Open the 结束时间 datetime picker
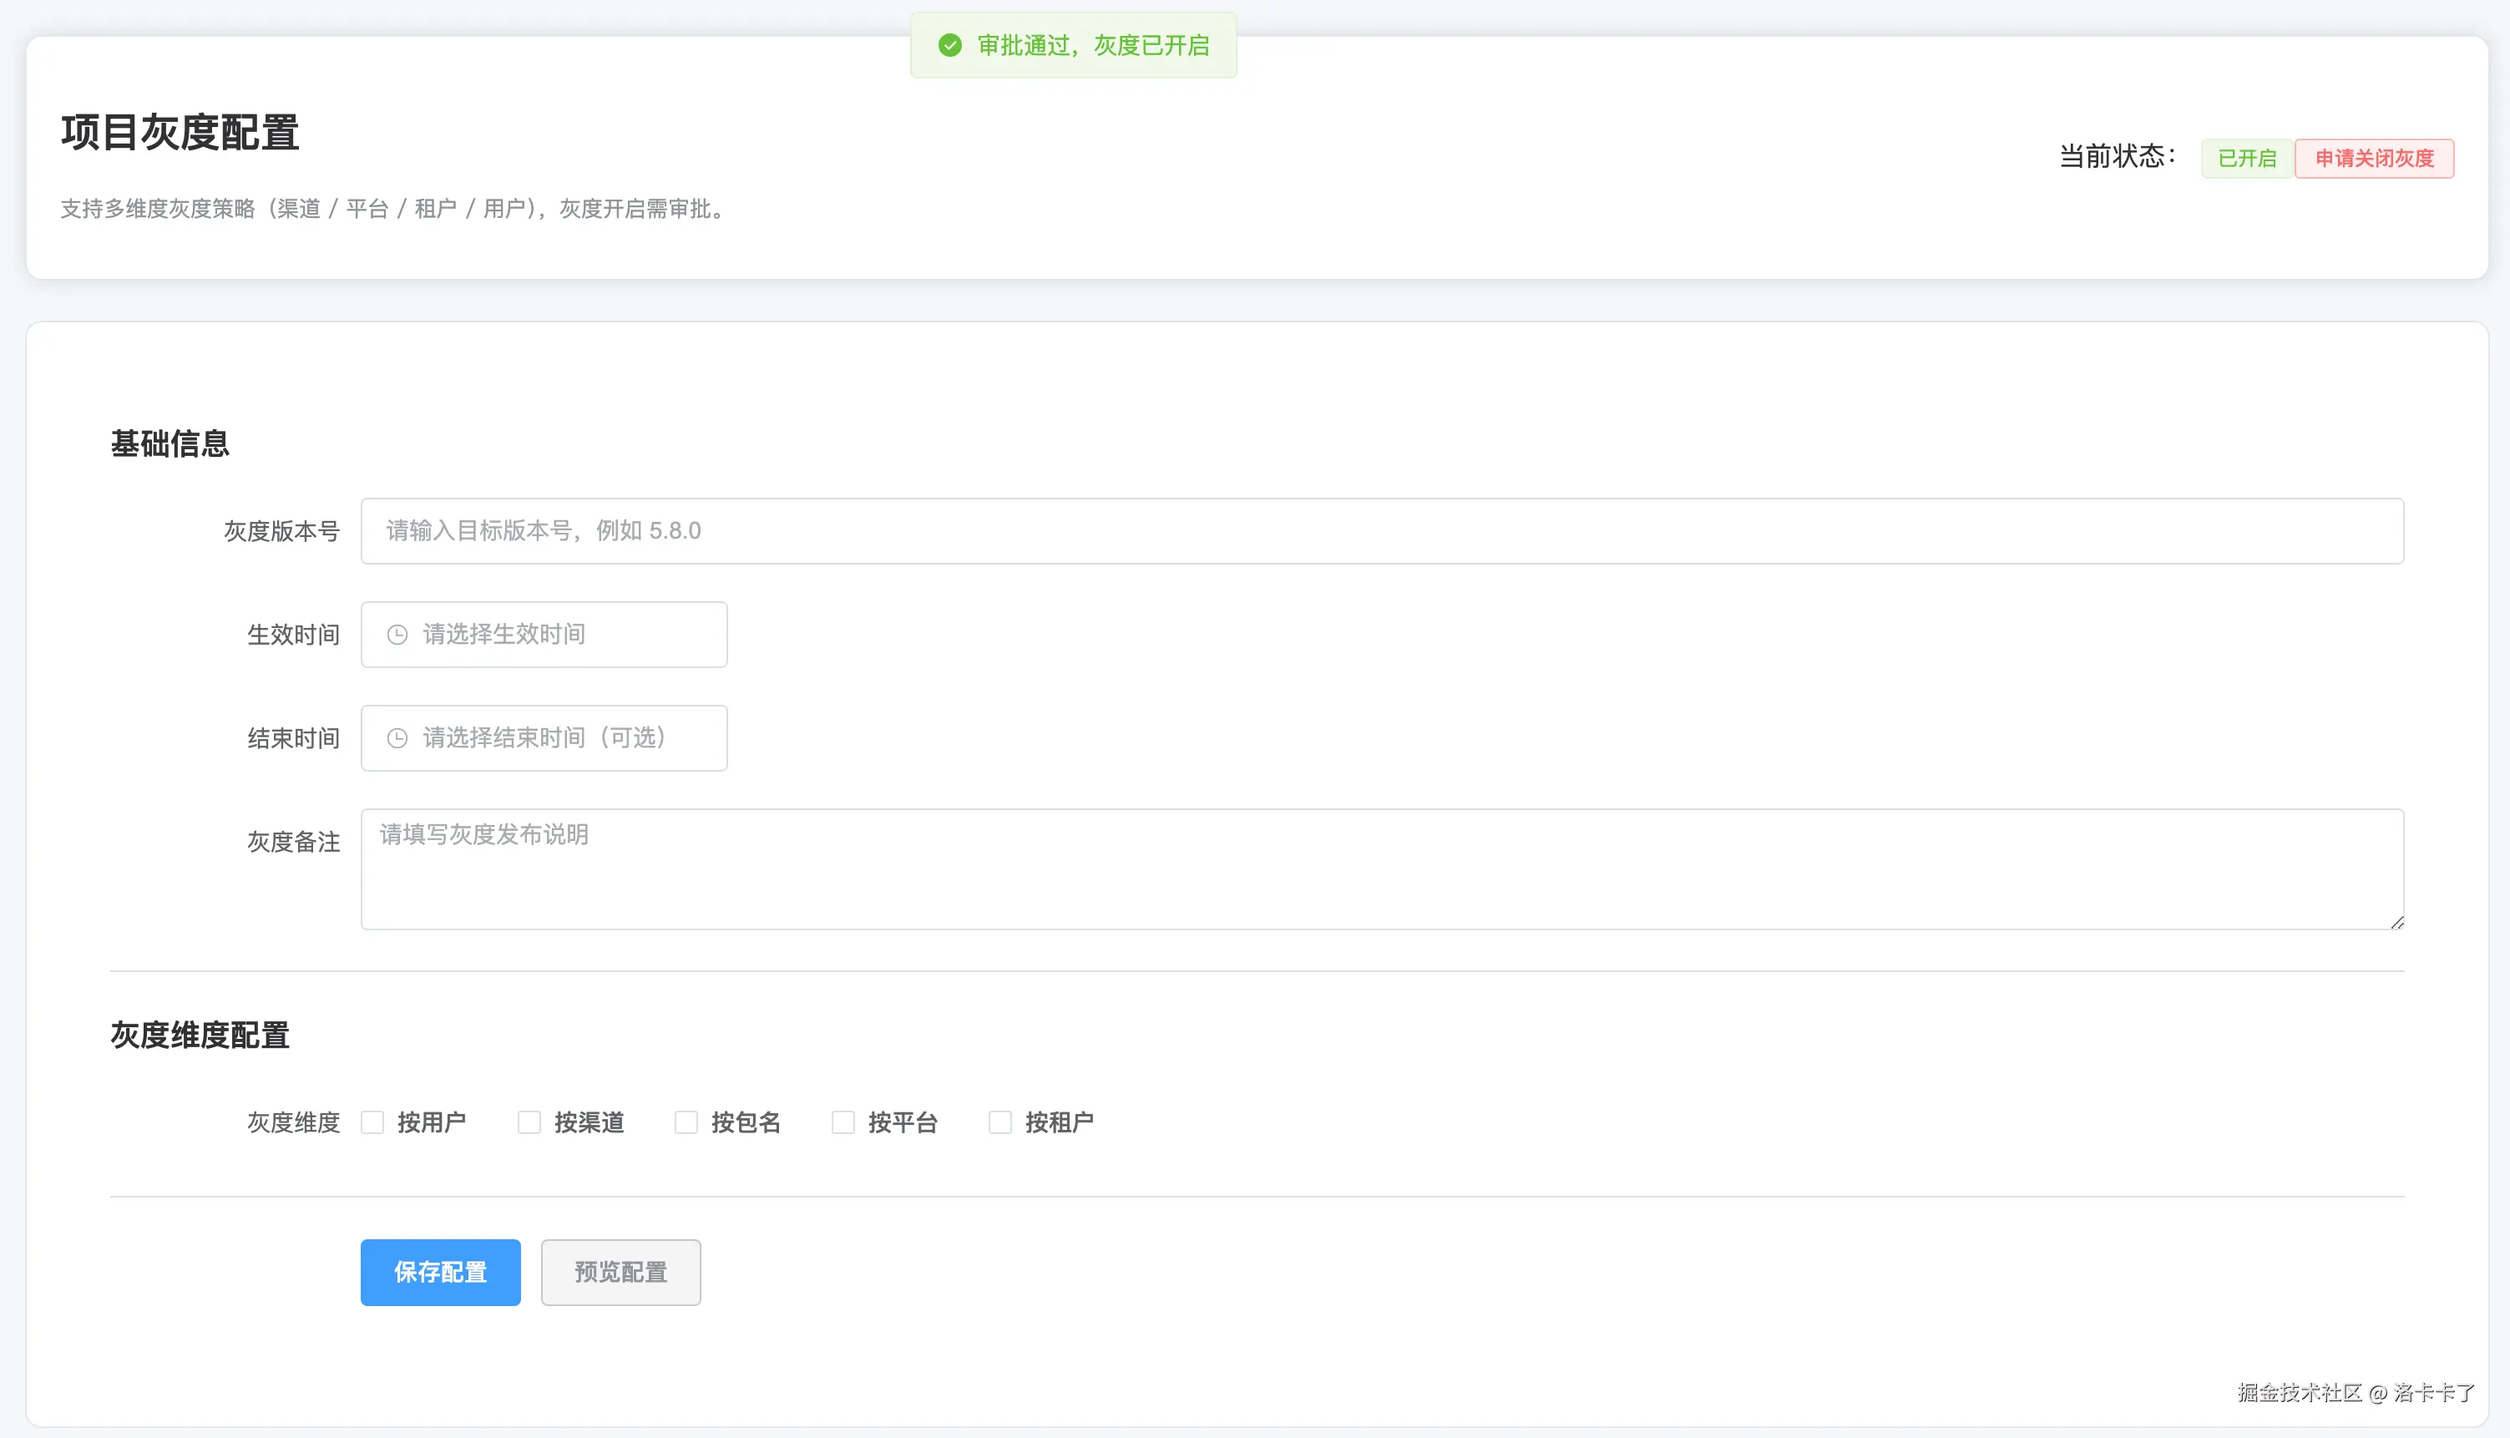Viewport: 2510px width, 1438px height. click(544, 739)
